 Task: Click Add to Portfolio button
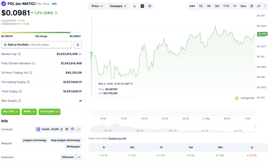37,45
